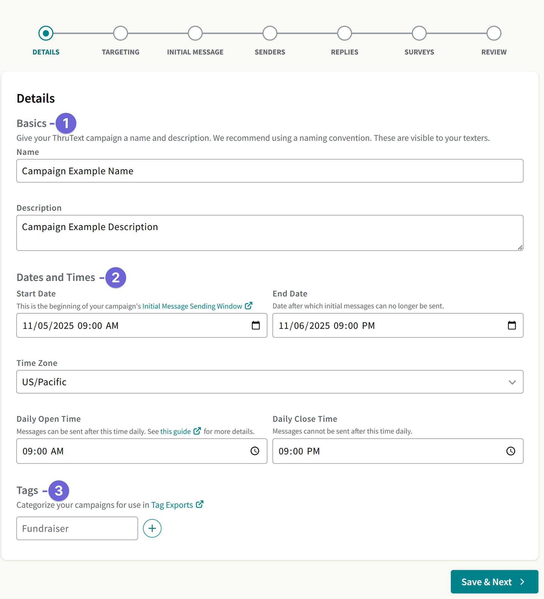Open the Start Date calendar picker
This screenshot has width=544, height=599.
256,325
